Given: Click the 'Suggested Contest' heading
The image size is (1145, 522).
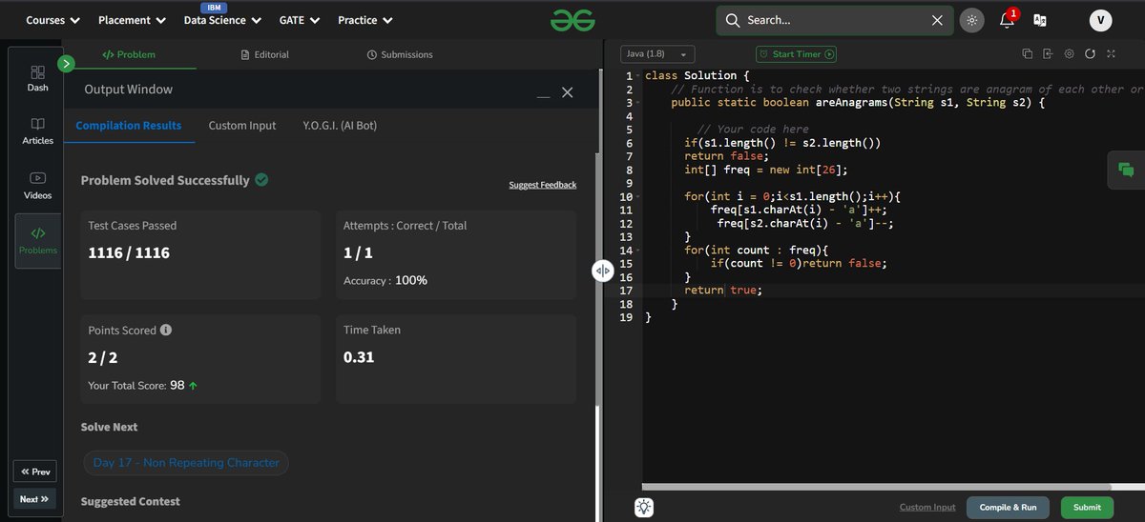Looking at the screenshot, I should click(x=131, y=501).
